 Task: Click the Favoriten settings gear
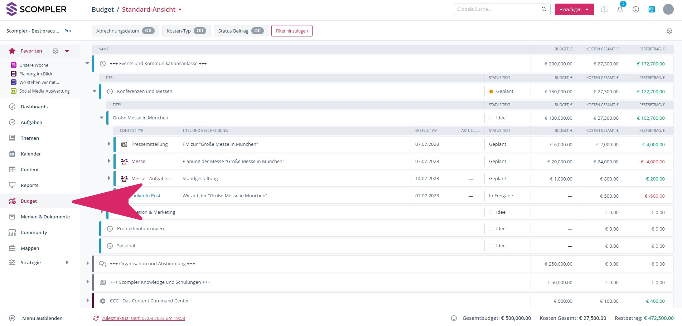pyautogui.click(x=55, y=51)
